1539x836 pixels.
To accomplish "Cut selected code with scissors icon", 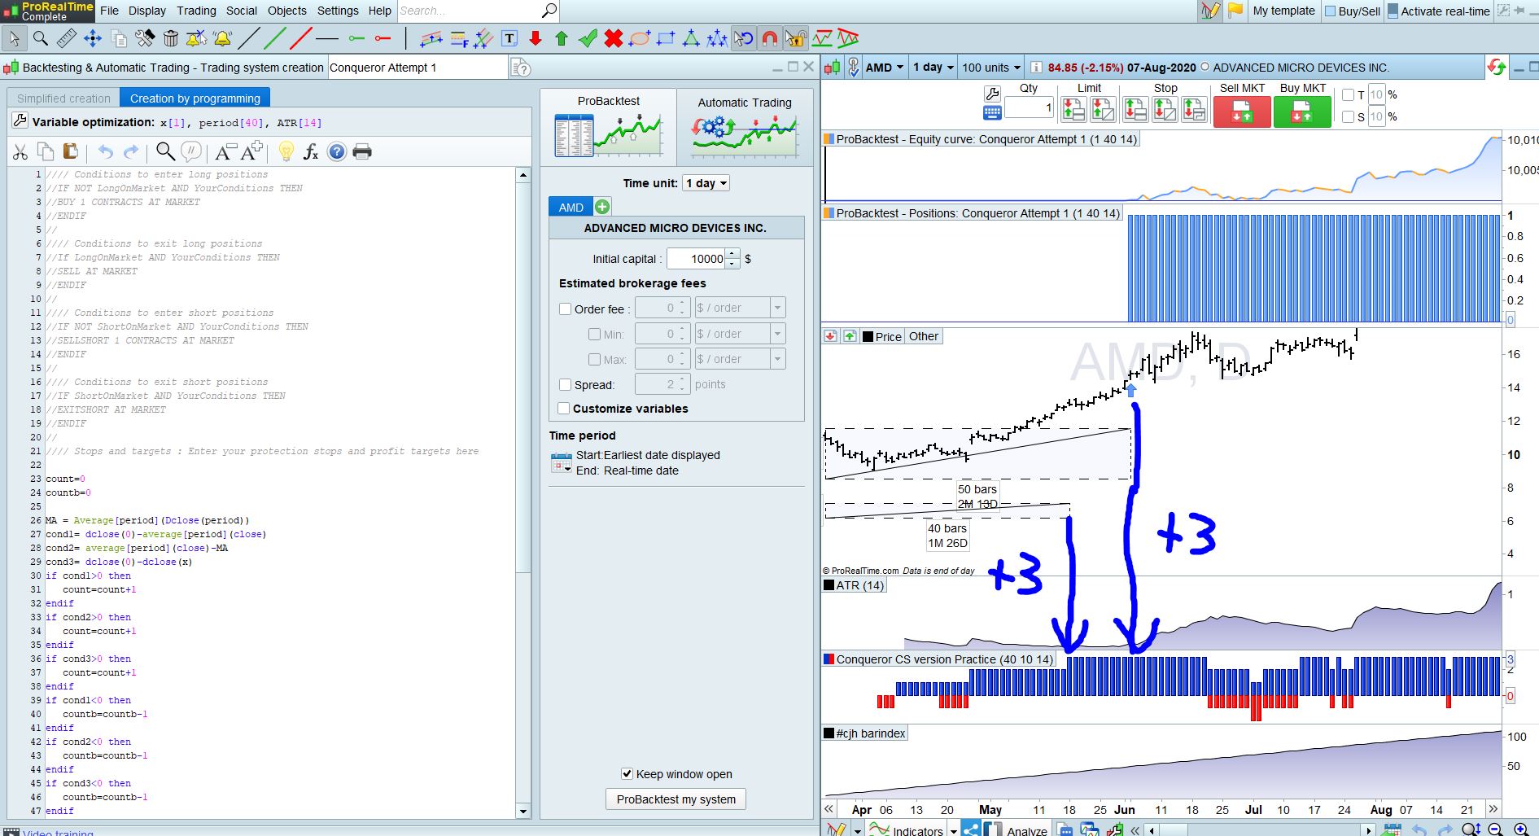I will click(x=20, y=151).
